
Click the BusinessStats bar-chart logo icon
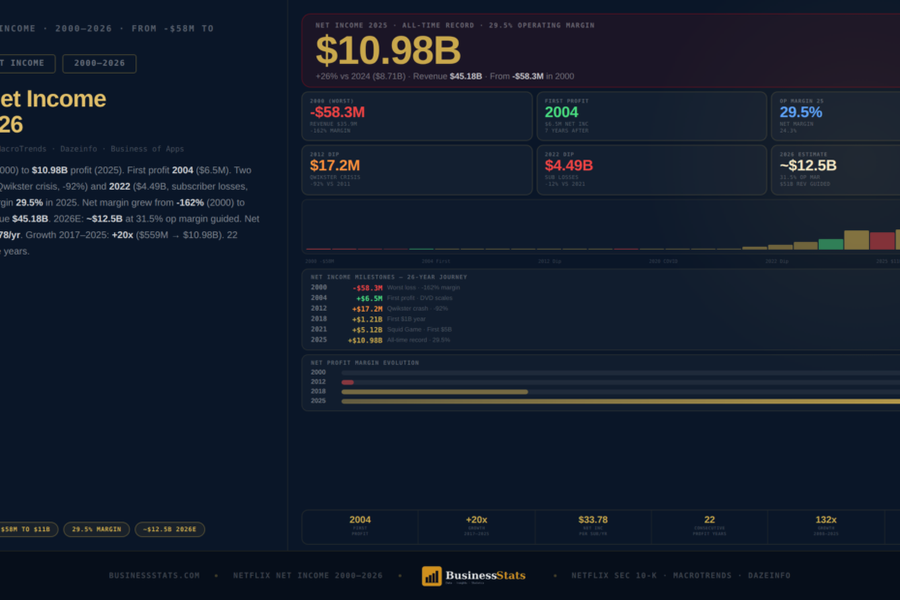(432, 576)
